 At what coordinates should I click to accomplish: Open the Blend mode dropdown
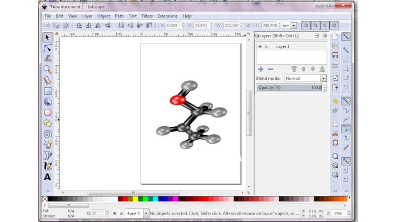point(323,78)
